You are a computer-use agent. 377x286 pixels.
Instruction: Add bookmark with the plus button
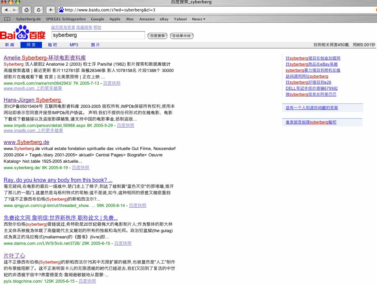[x=50, y=10]
